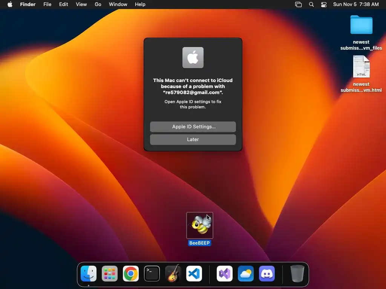Open the Weather app from the Dock
The width and height of the screenshot is (386, 289).
pyautogui.click(x=246, y=274)
